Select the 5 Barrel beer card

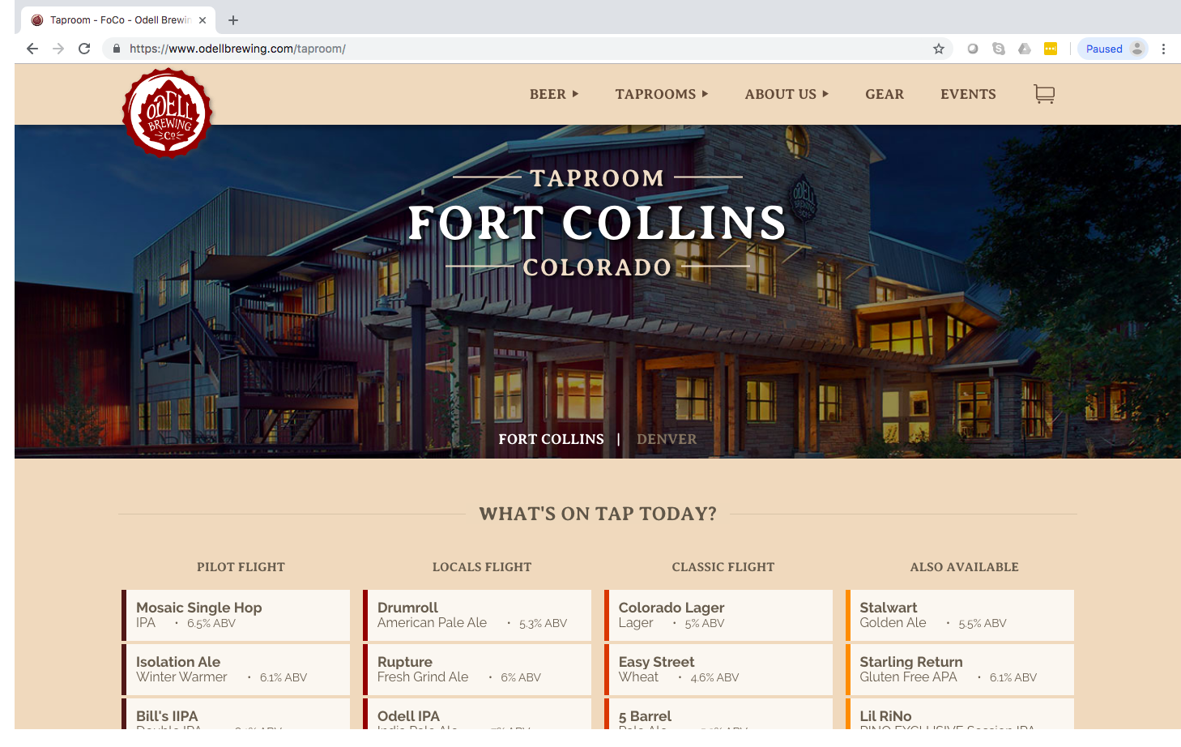point(718,714)
